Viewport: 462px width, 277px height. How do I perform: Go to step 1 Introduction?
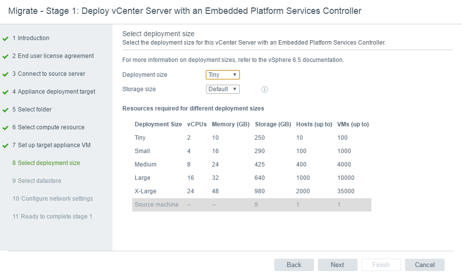click(31, 38)
